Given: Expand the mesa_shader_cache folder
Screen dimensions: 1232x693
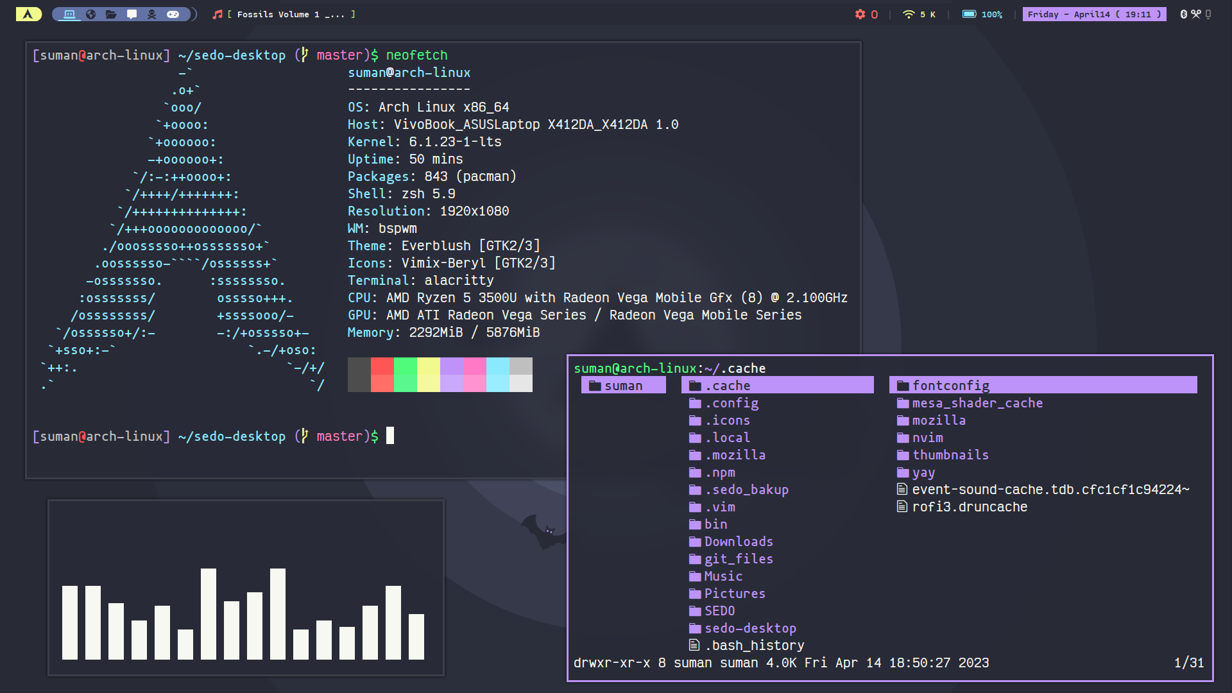Looking at the screenshot, I should point(977,403).
